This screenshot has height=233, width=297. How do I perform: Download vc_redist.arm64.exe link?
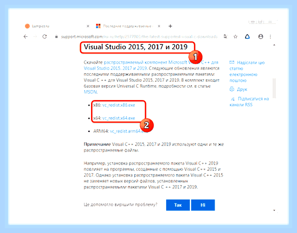pyautogui.click(x=128, y=131)
